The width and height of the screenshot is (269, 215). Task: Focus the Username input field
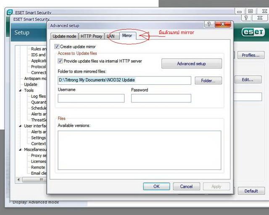(x=91, y=98)
